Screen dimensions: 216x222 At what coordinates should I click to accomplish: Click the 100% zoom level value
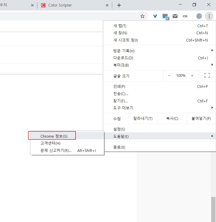click(181, 76)
